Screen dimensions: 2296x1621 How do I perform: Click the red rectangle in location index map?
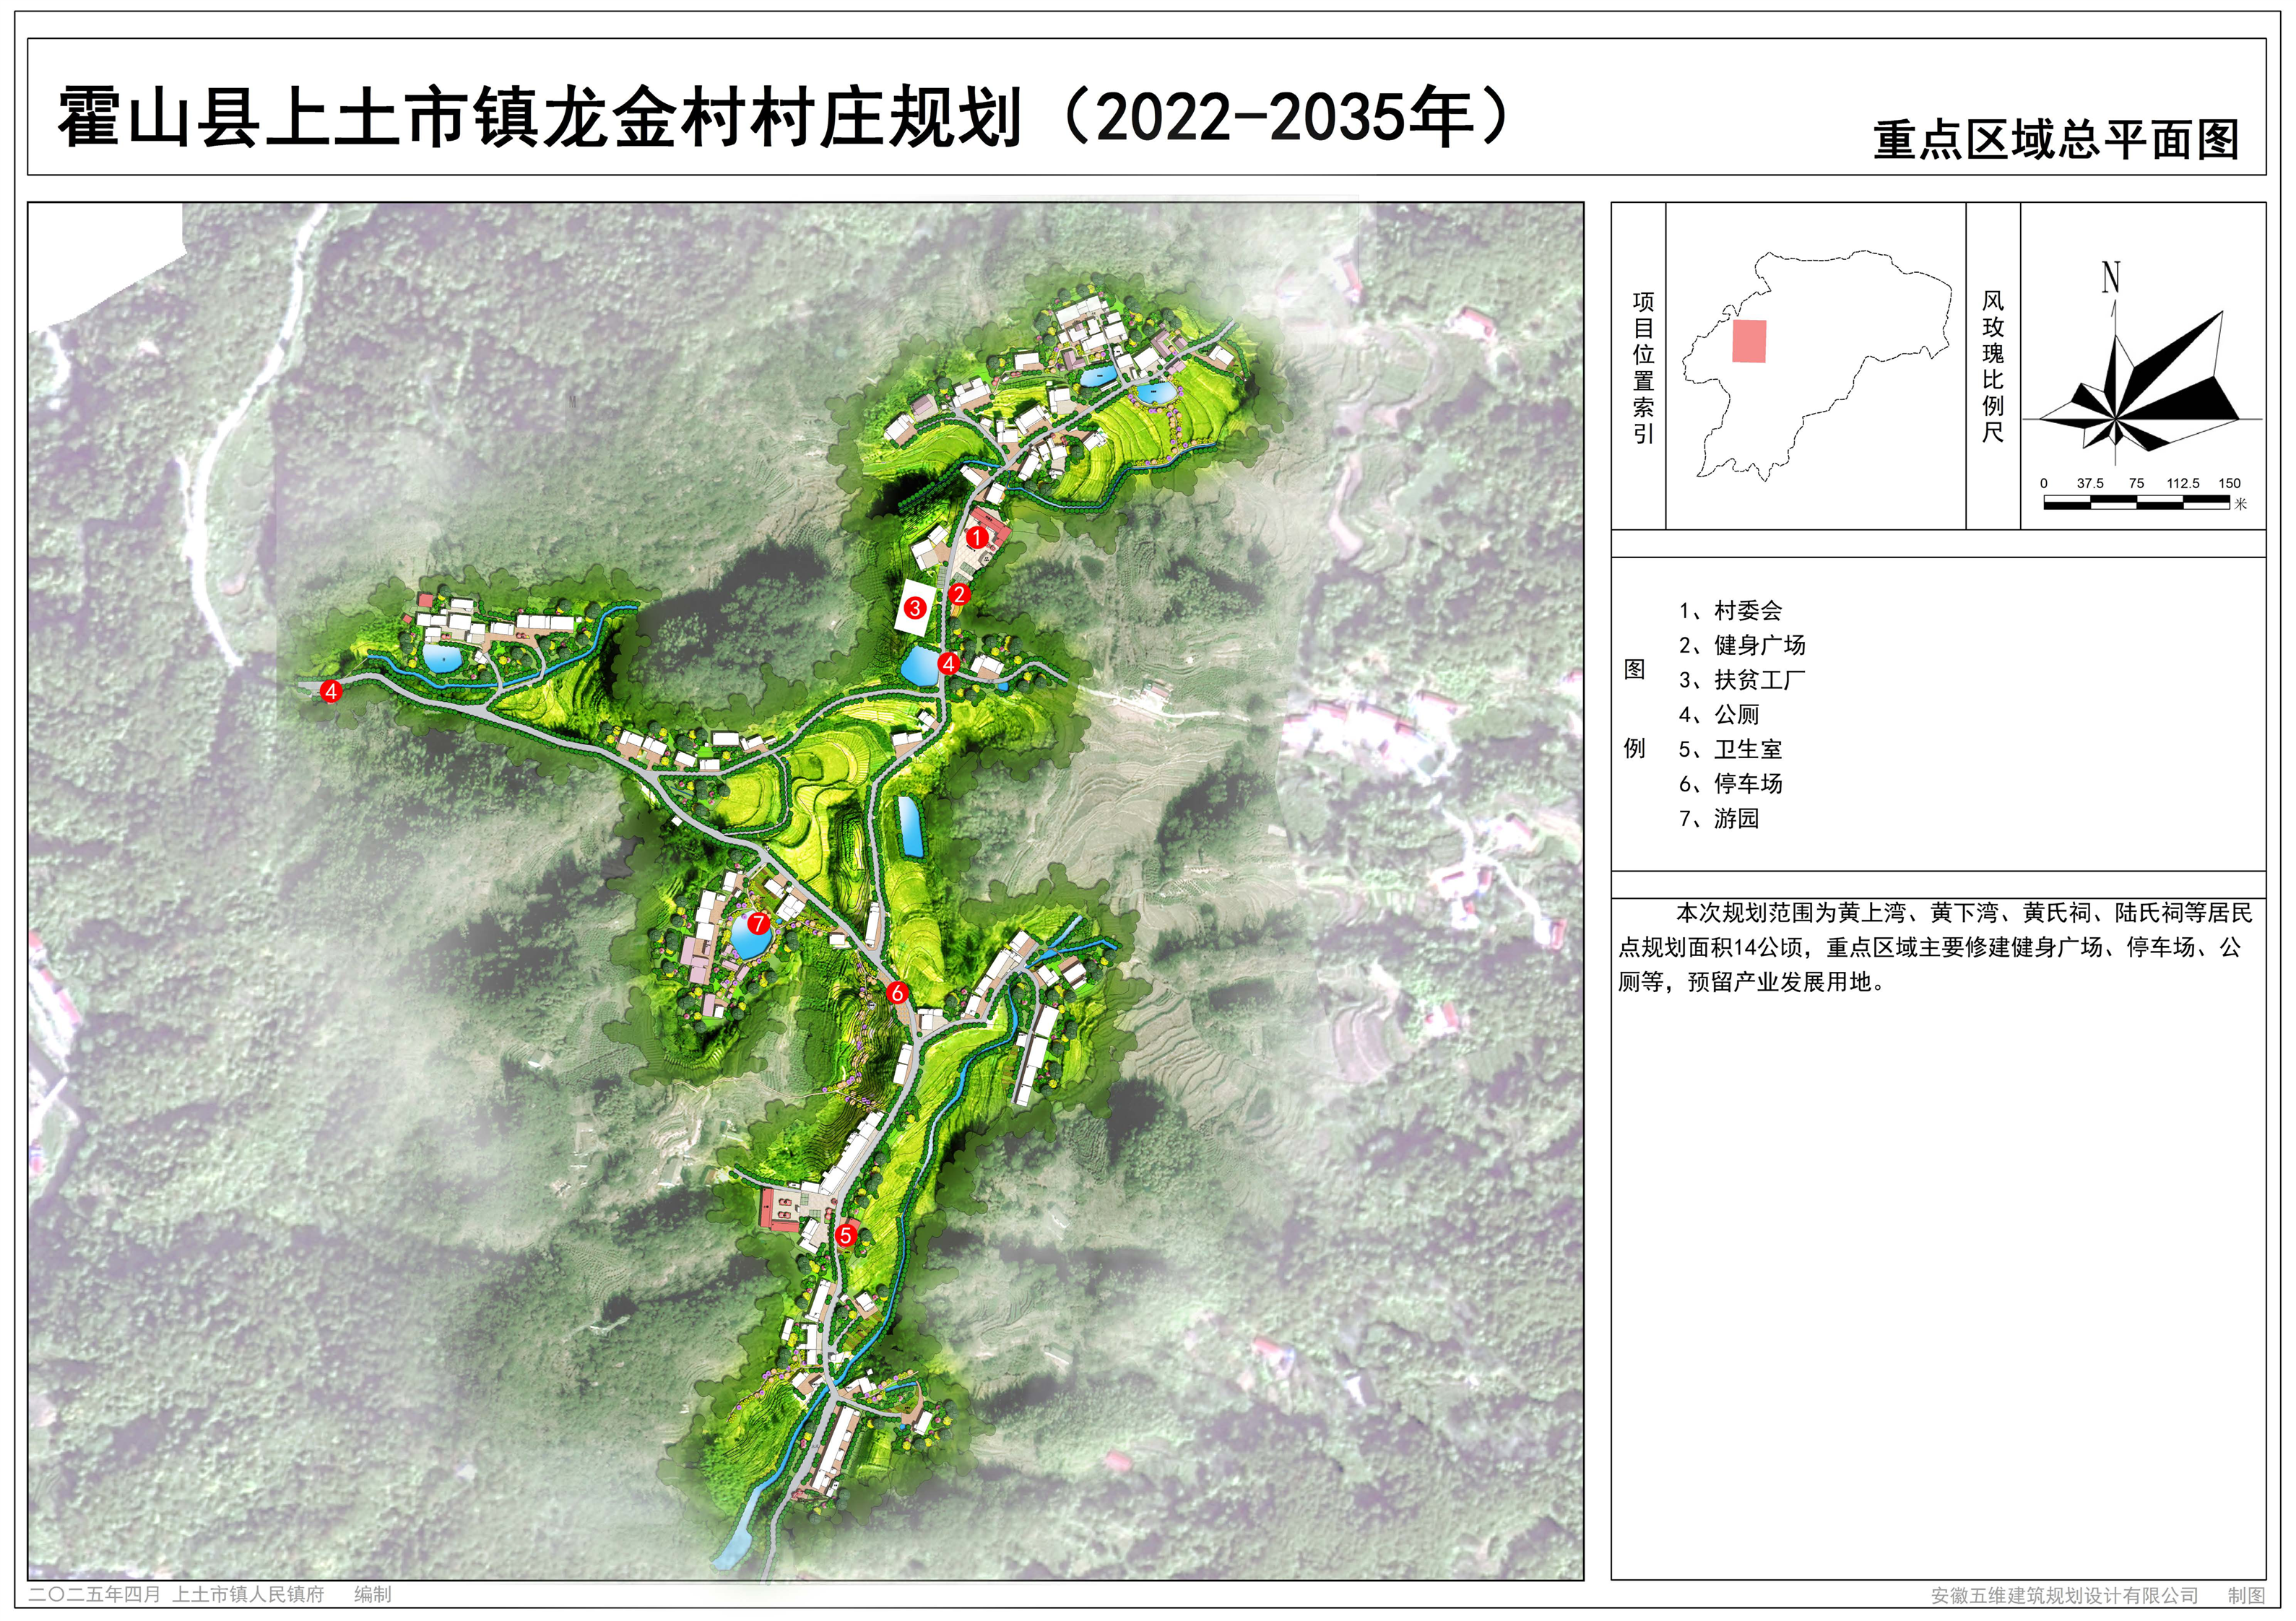1749,341
